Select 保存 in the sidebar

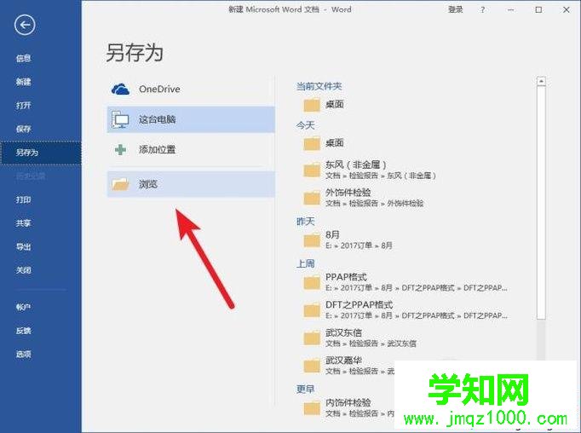pos(23,129)
